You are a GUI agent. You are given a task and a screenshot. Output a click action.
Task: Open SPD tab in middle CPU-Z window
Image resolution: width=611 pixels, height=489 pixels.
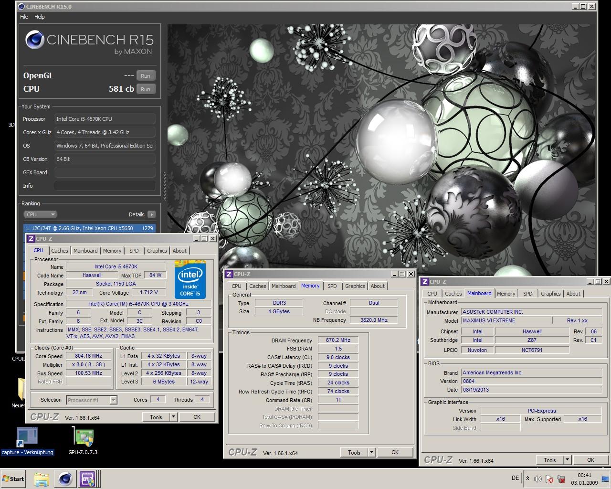[332, 286]
